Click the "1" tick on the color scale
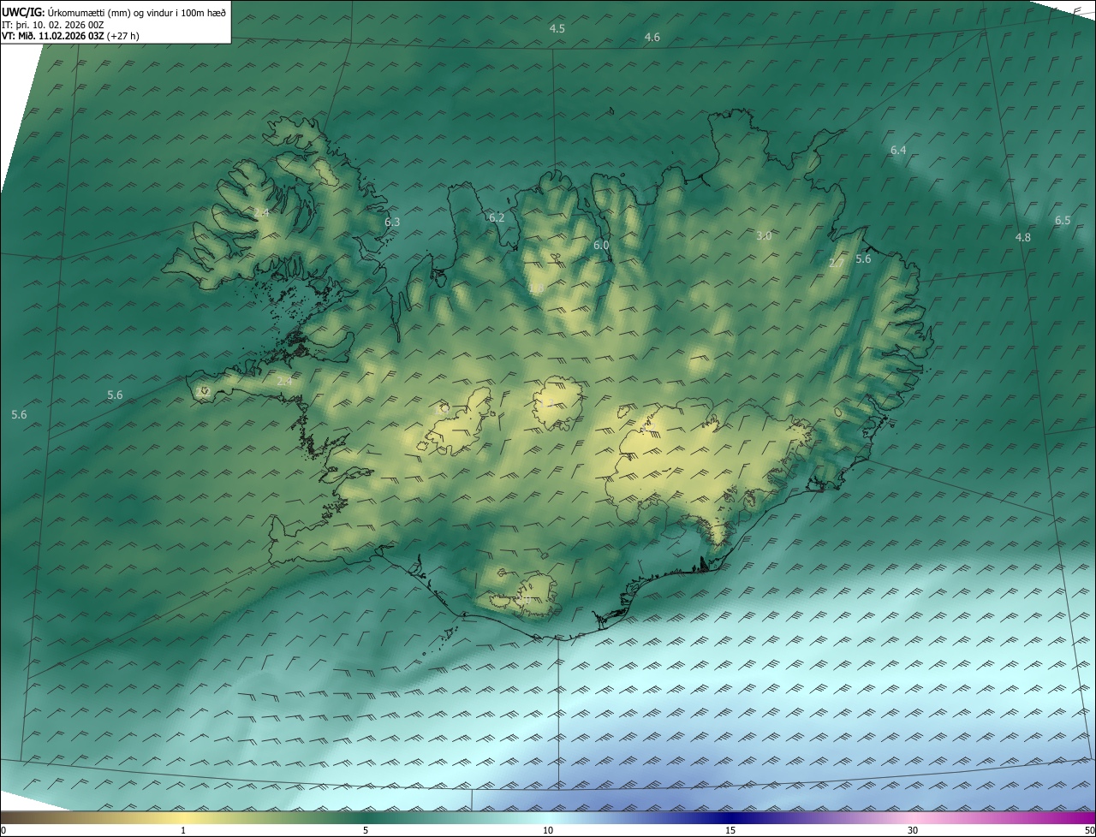1096x837 pixels. pyautogui.click(x=183, y=830)
